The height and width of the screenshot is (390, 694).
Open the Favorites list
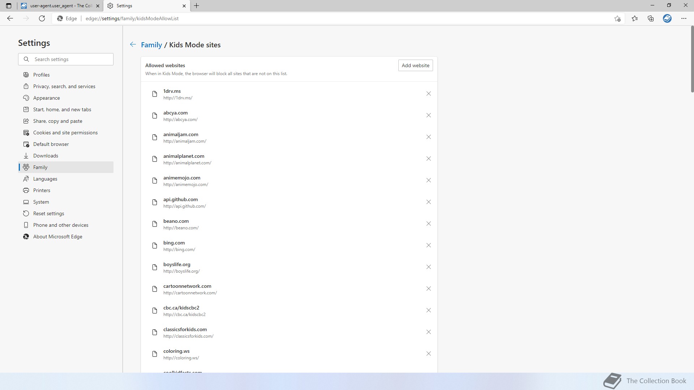click(x=635, y=18)
